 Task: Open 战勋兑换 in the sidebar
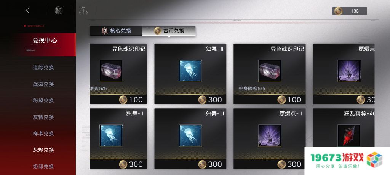(x=43, y=84)
